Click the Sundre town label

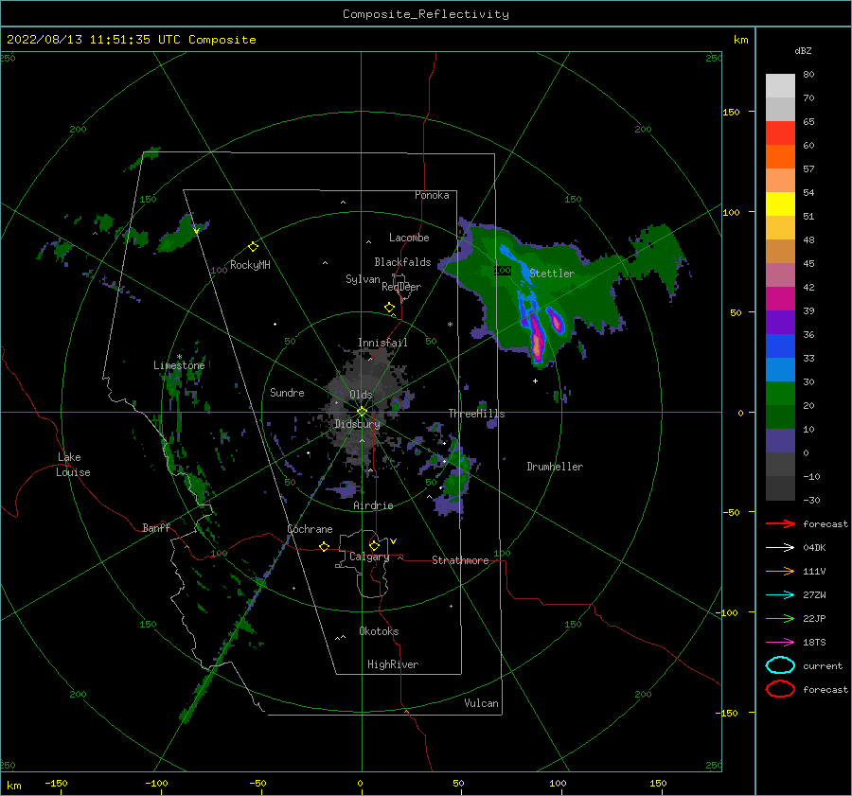click(287, 392)
